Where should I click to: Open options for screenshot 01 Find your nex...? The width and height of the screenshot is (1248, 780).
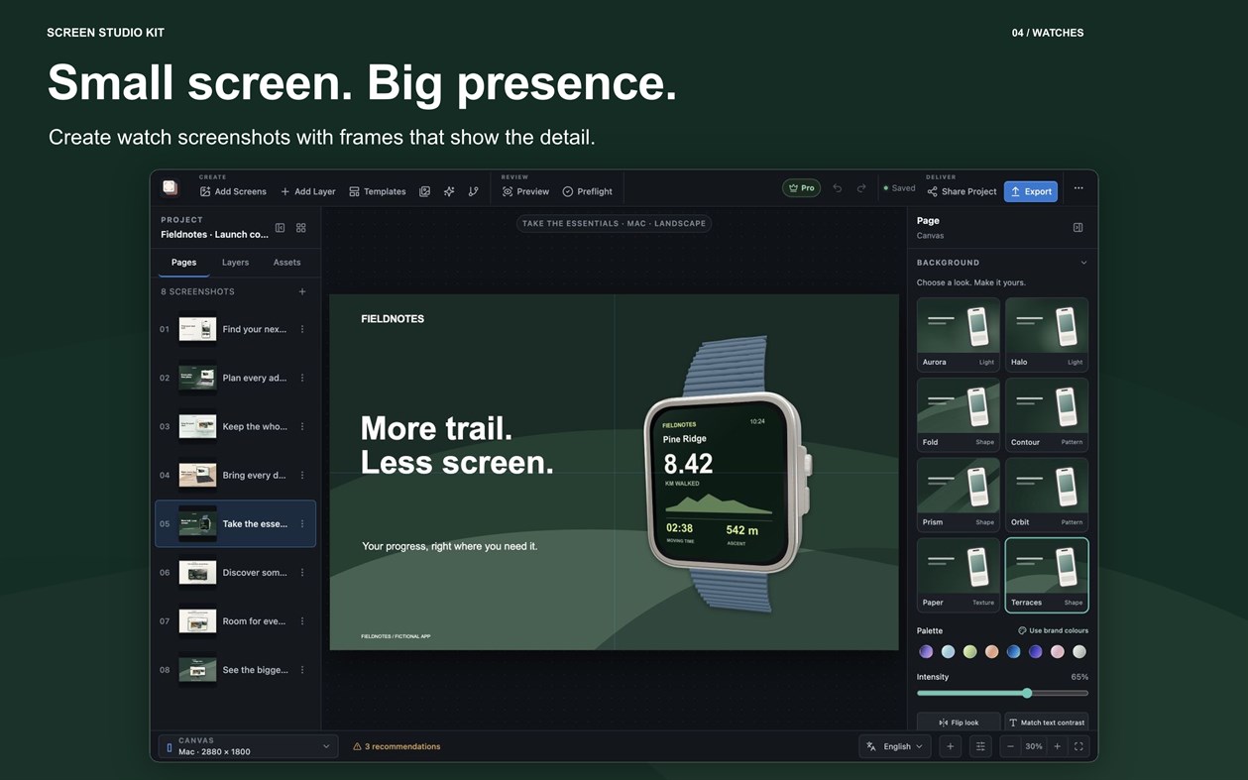302,329
